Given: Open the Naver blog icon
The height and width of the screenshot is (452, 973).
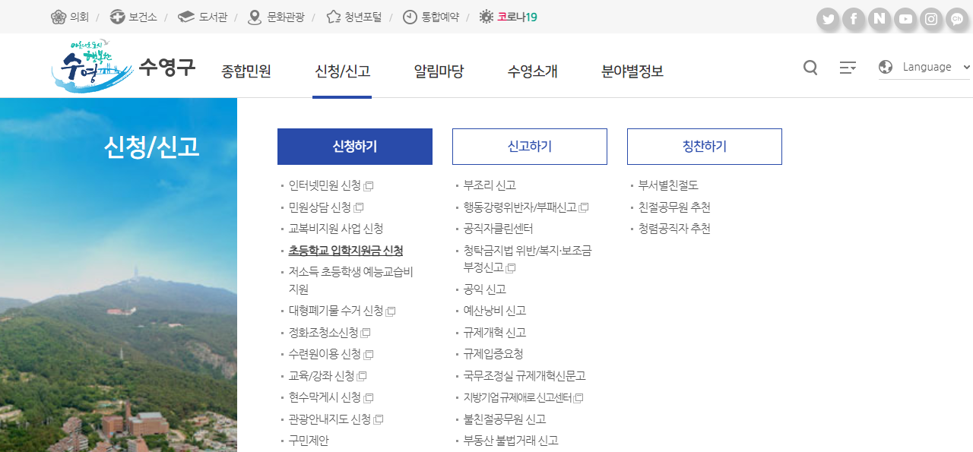Looking at the screenshot, I should (880, 19).
